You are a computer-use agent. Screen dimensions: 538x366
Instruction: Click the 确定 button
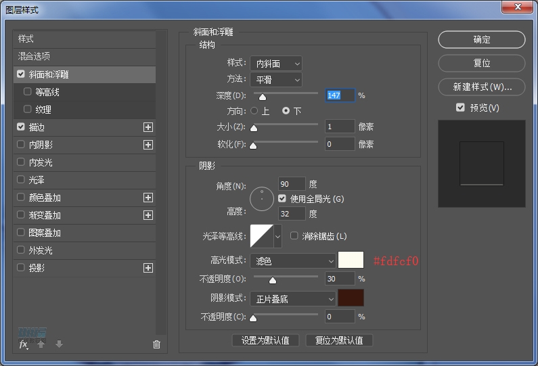tap(481, 40)
